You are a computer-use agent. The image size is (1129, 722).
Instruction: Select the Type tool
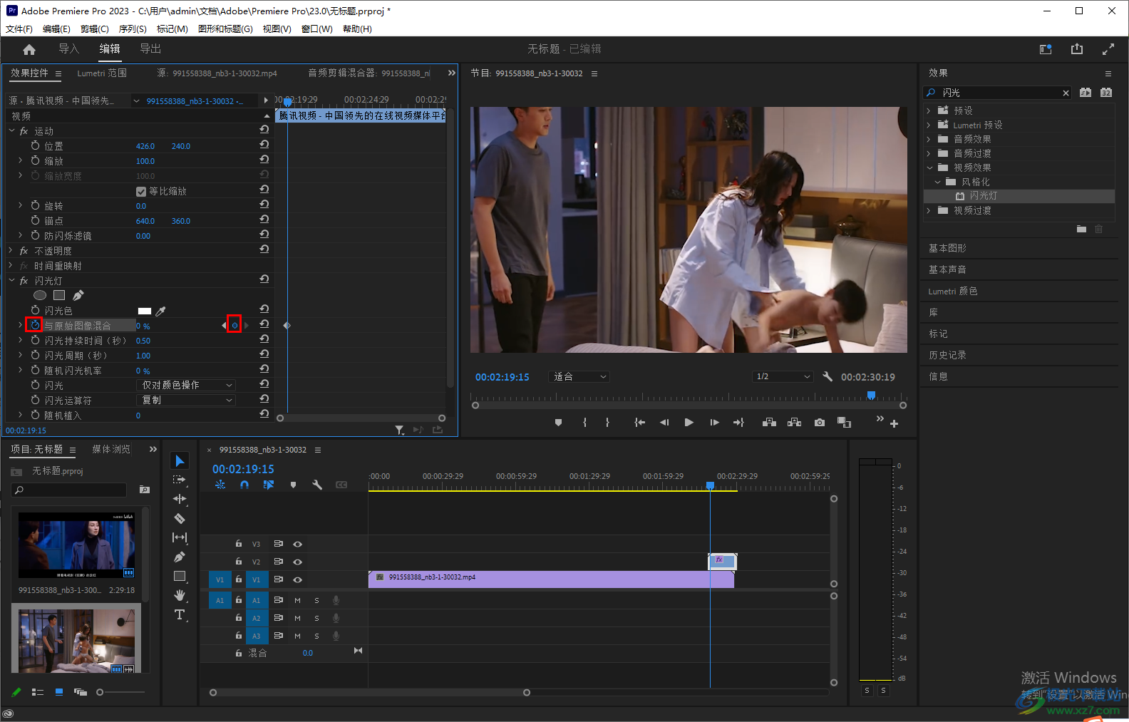pos(180,614)
